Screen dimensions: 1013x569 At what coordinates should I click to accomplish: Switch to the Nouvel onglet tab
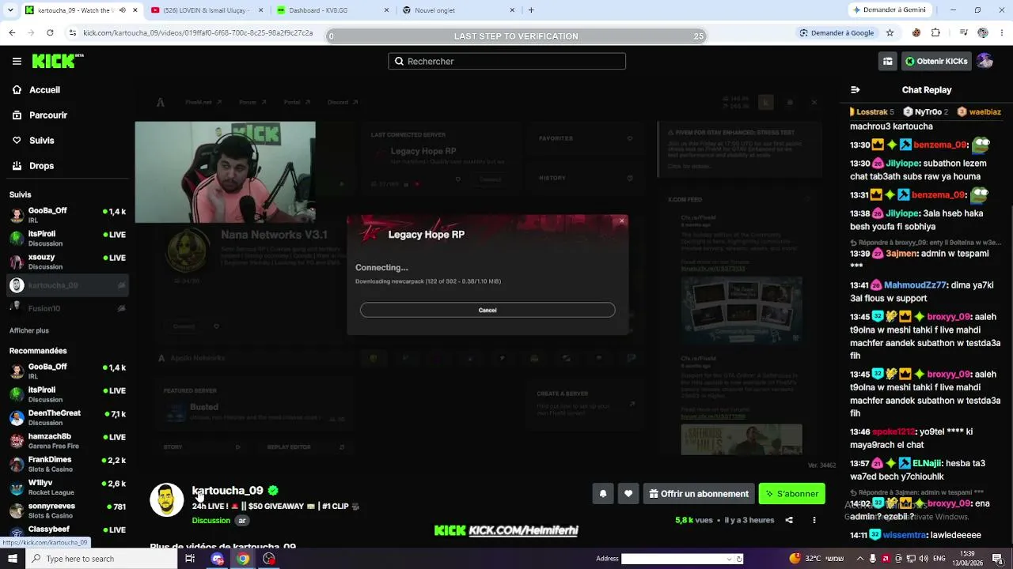pos(459,10)
